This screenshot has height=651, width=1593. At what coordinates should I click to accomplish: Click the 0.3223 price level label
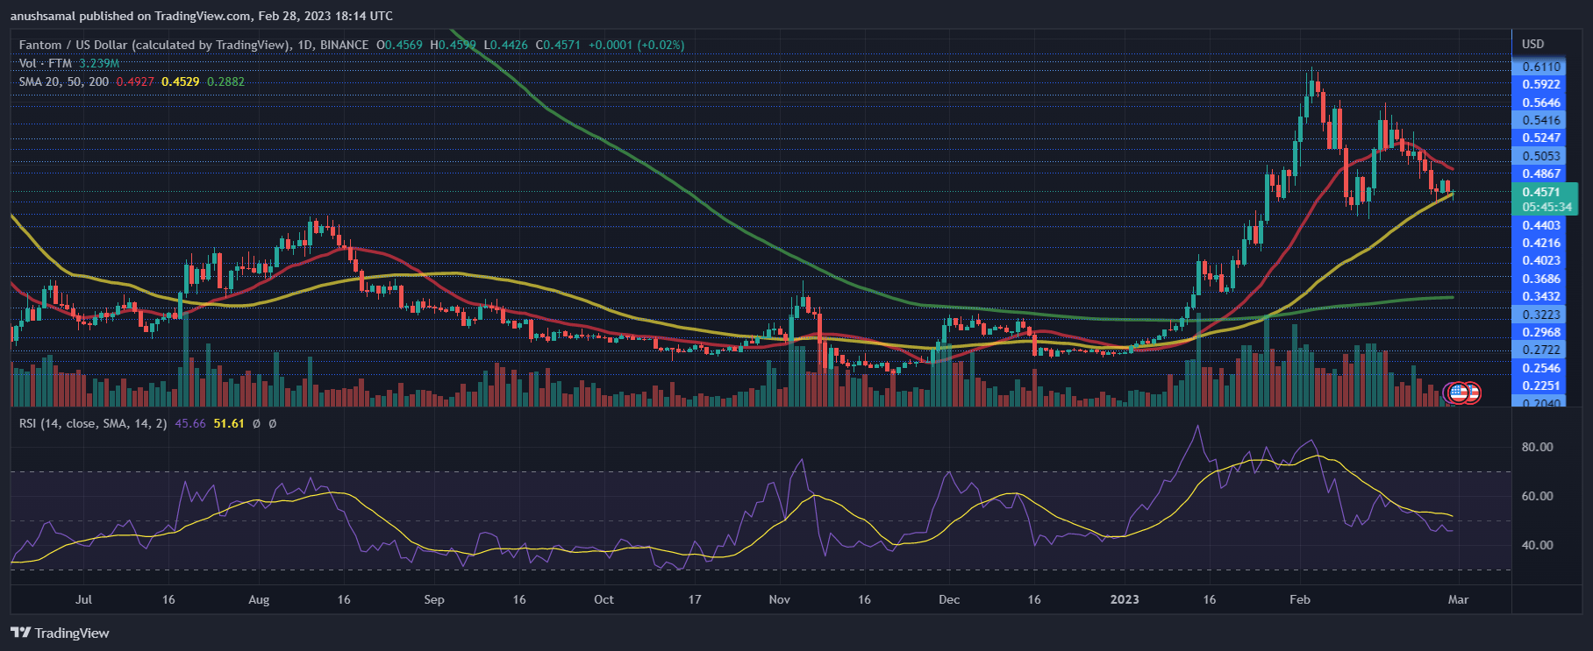tap(1541, 315)
